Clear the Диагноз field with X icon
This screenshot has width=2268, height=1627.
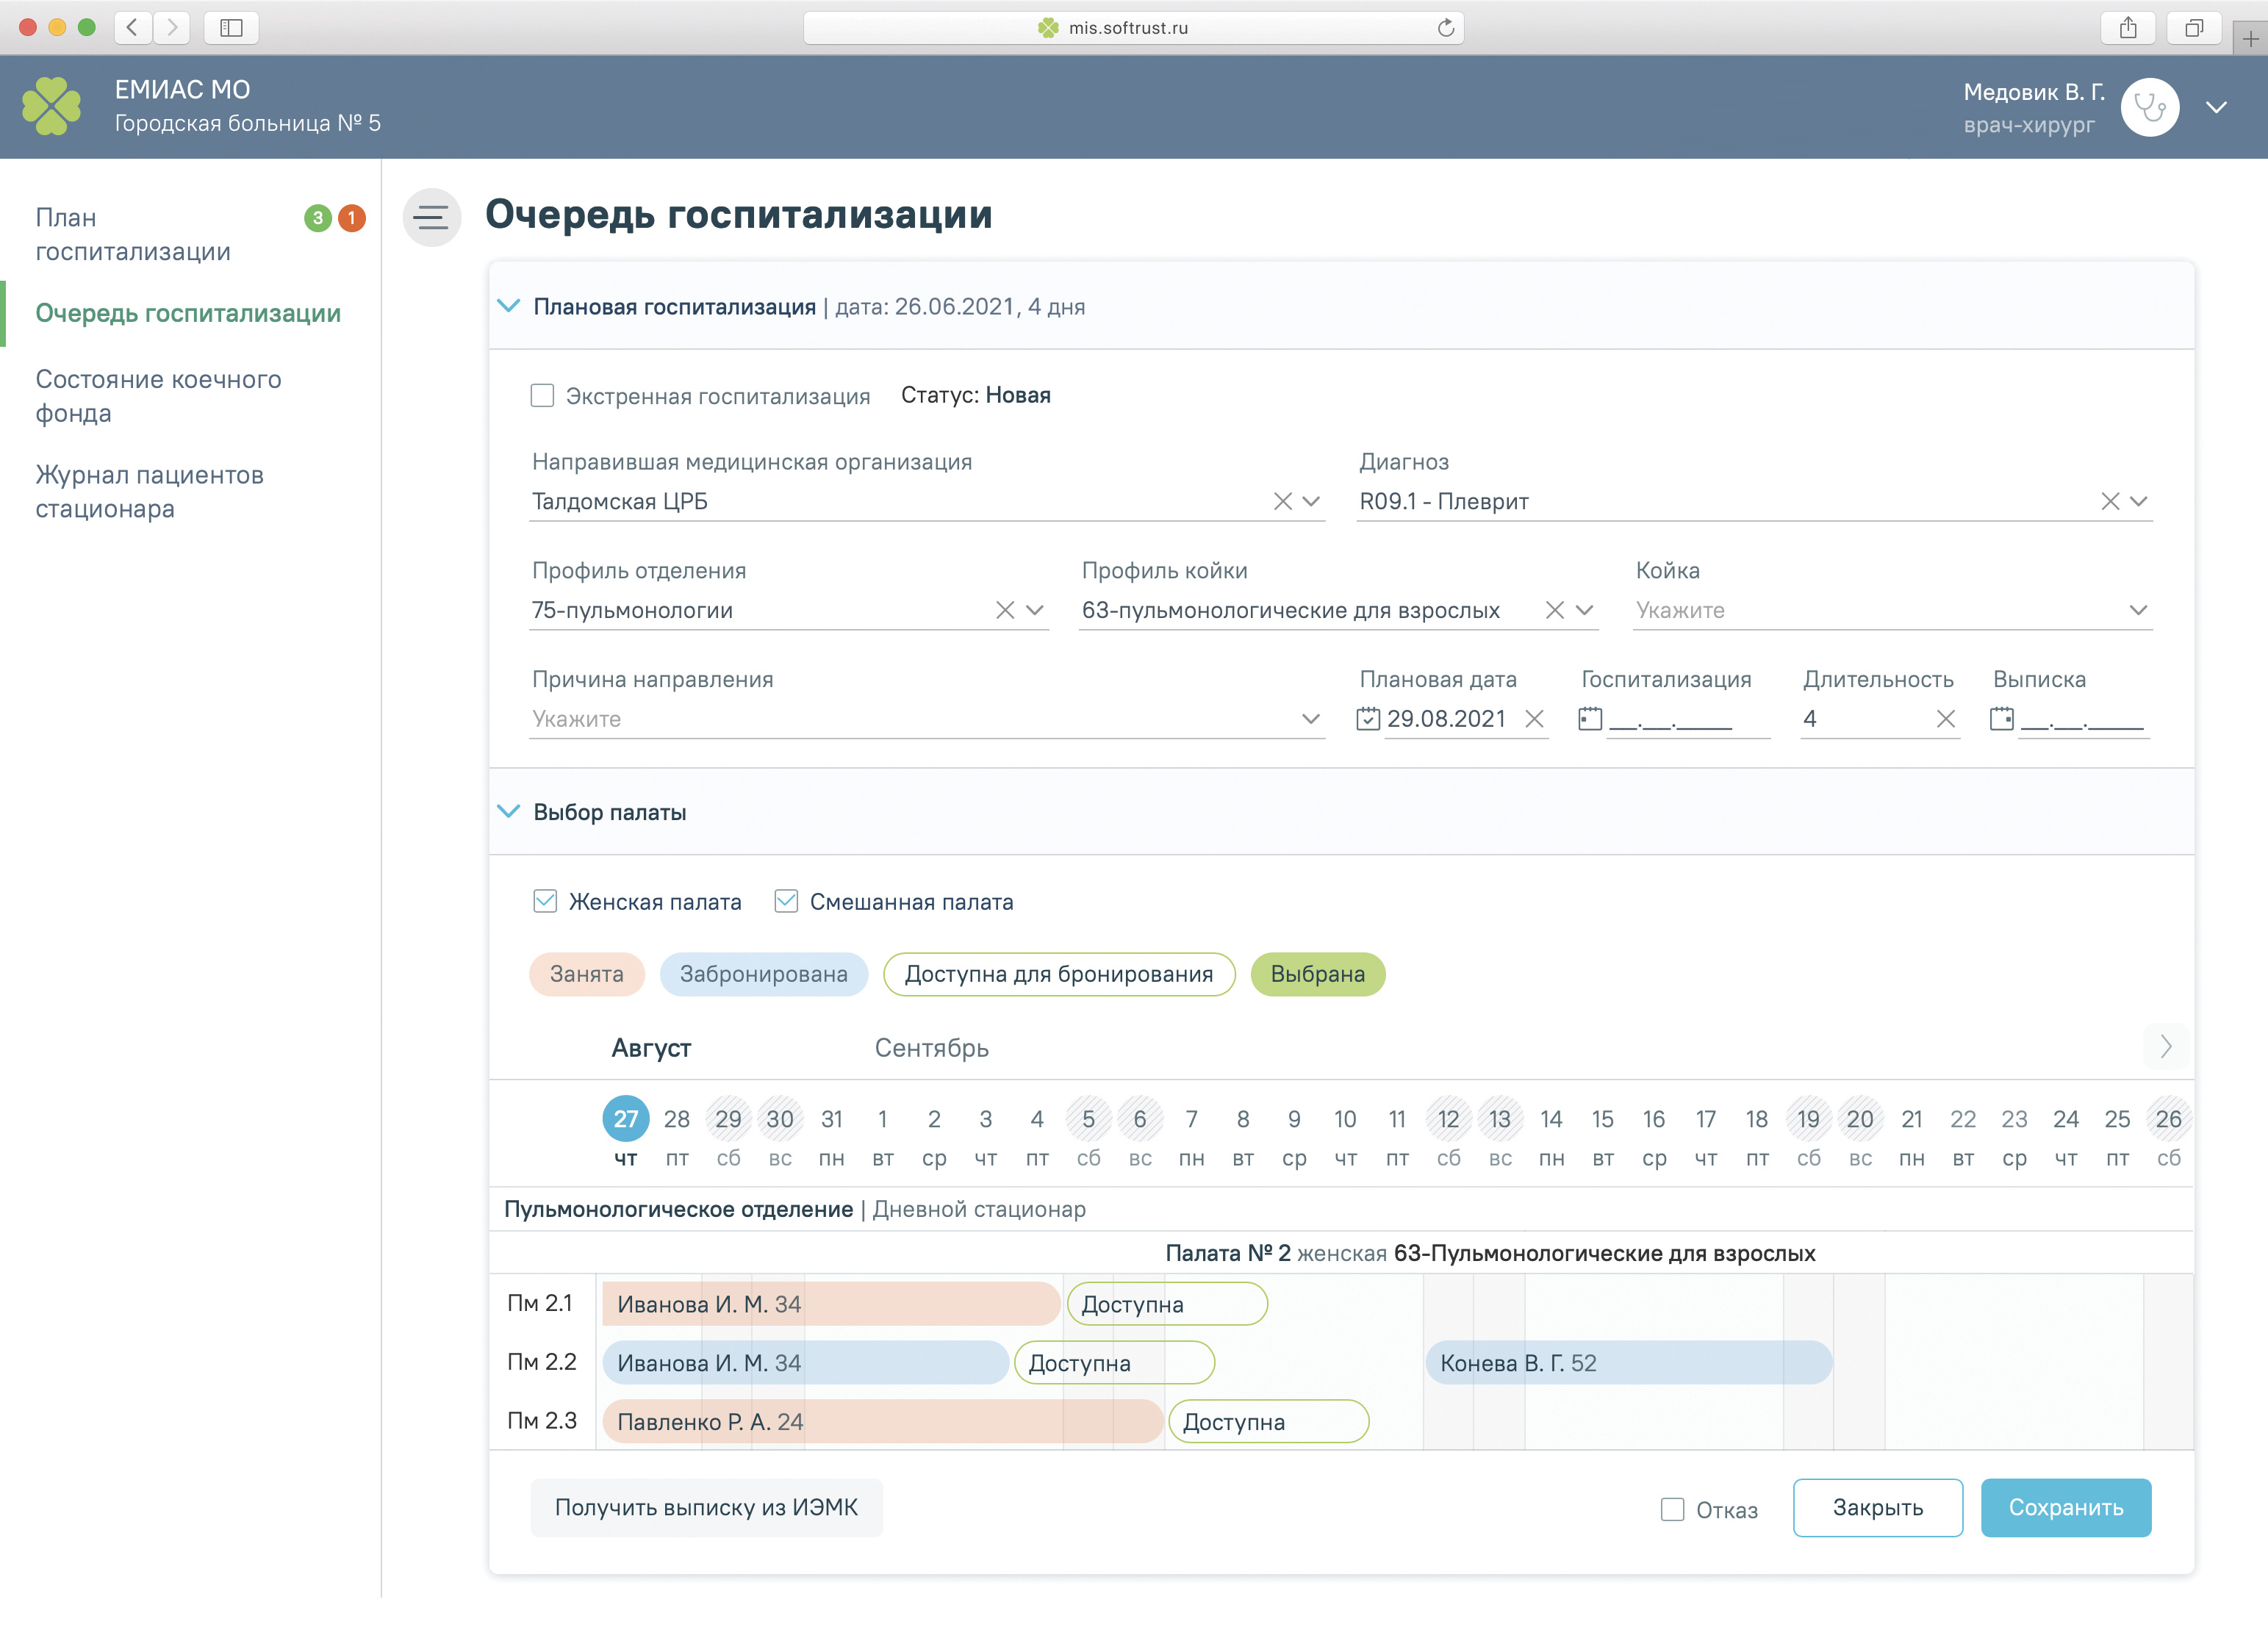2109,501
